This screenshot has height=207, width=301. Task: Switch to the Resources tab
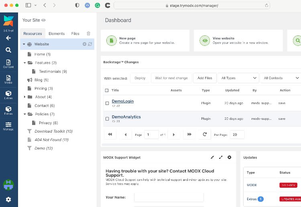[33, 34]
